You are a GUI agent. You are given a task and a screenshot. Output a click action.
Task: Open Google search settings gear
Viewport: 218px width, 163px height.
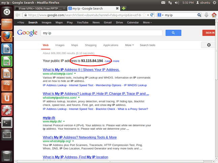coord(209,45)
